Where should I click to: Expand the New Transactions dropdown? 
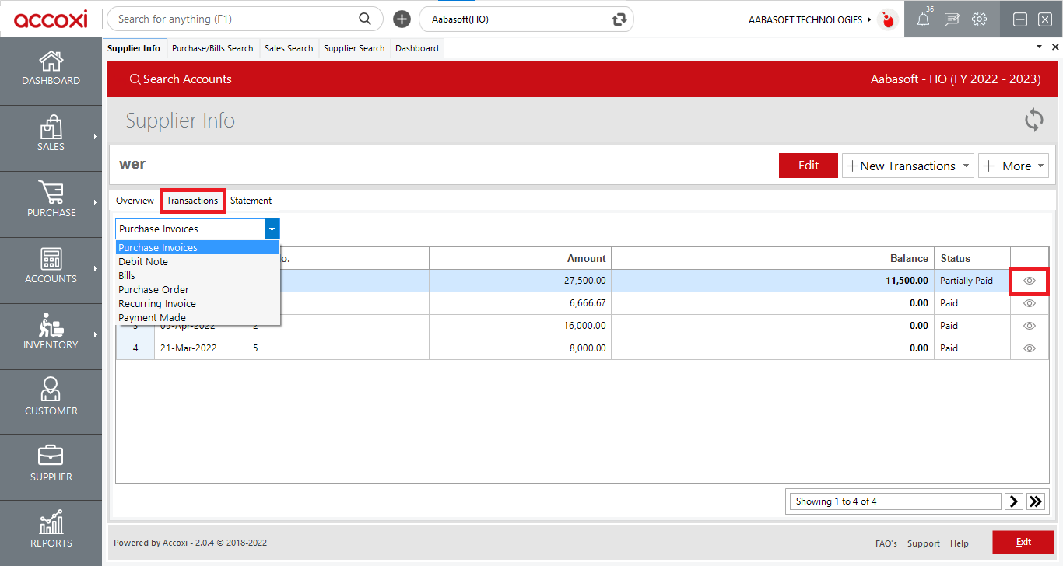pyautogui.click(x=966, y=166)
